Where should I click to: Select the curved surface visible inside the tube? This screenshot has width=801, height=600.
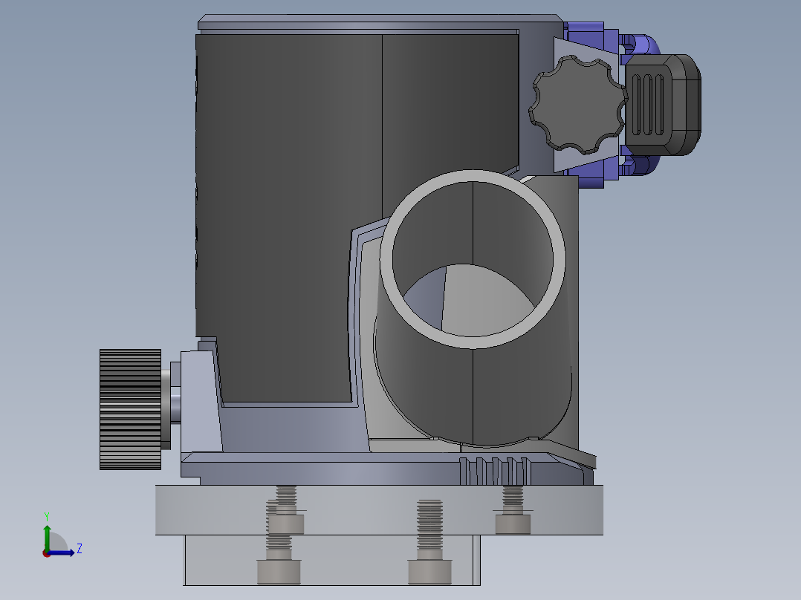(x=485, y=301)
